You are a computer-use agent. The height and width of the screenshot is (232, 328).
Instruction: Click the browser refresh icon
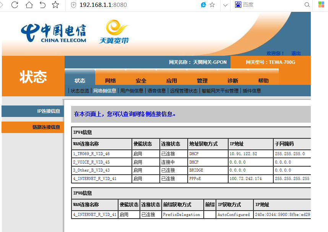15,5
